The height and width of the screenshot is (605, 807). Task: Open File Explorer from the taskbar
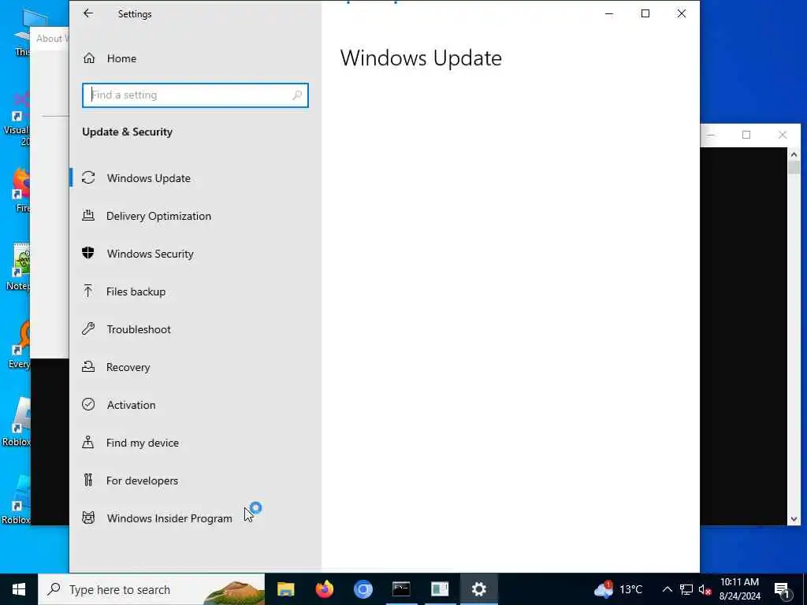tap(285, 589)
